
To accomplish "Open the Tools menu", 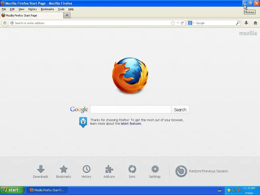I will coord(61,9).
